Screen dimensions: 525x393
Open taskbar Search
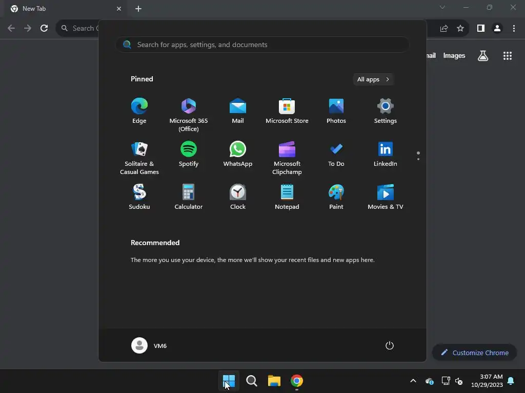point(251,381)
